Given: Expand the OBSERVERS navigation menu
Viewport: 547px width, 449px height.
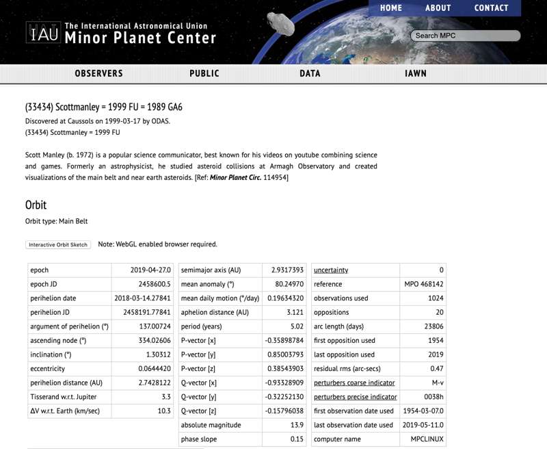Looking at the screenshot, I should point(98,73).
